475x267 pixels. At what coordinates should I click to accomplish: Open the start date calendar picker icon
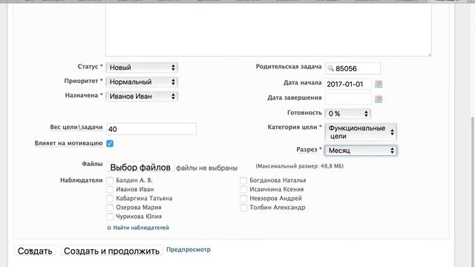click(x=379, y=84)
